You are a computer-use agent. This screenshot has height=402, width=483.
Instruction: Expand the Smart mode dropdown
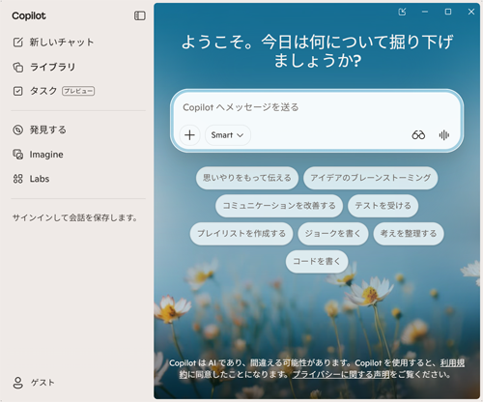[x=227, y=135]
